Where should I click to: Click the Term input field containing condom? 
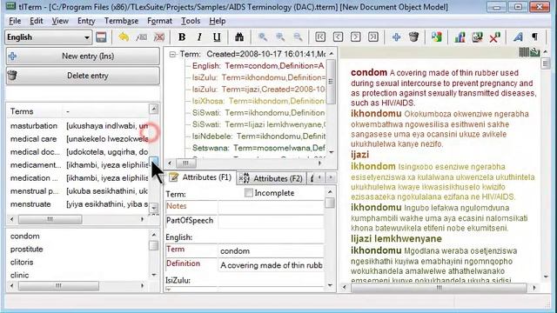pyautogui.click(x=271, y=251)
